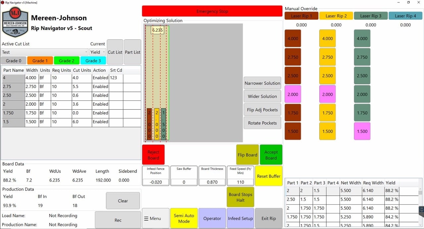Click the Infeed Fence Position field
Screen dimensions: 424x229
click(156, 182)
